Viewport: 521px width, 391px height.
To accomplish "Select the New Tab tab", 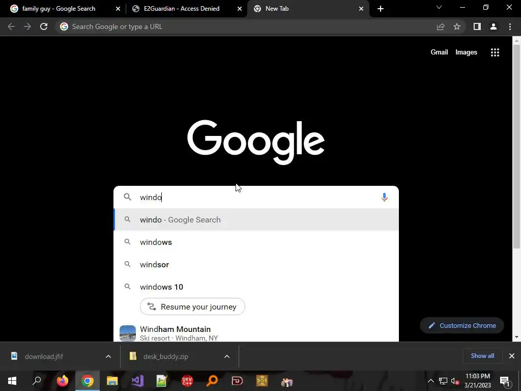I will (307, 9).
